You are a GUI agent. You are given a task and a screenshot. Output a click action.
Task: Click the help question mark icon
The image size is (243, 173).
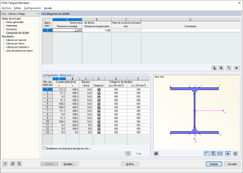5,164
